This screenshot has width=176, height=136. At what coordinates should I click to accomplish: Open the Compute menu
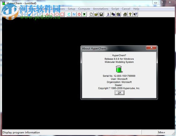click(84, 9)
